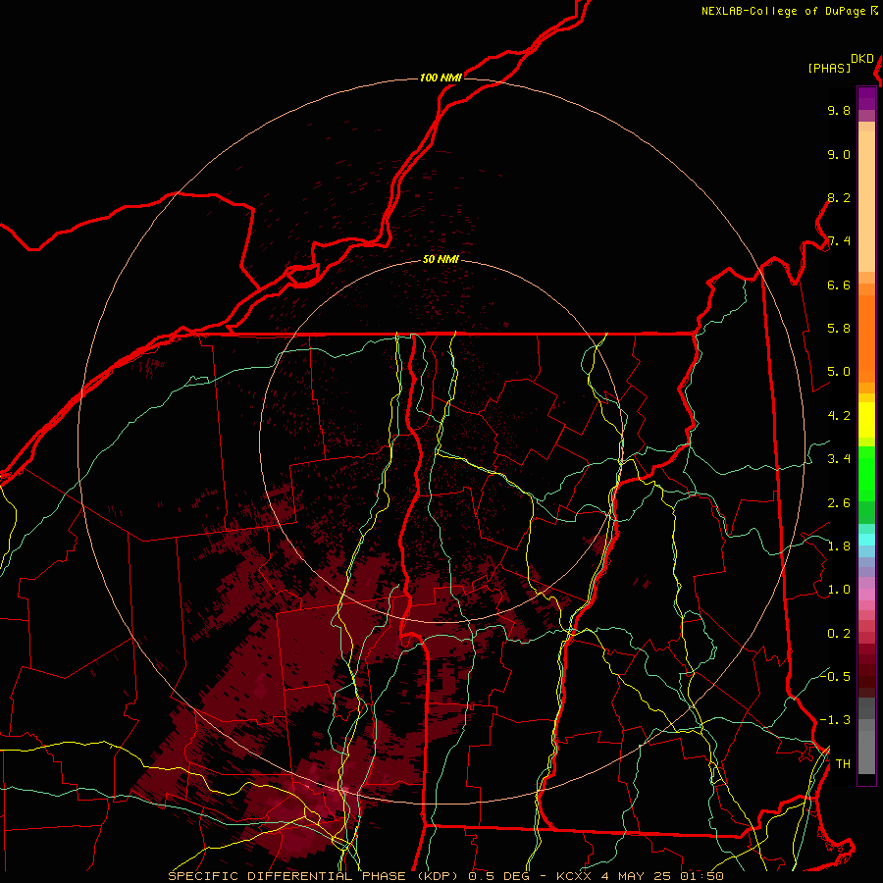Click the 2.6 value on the color scale

pos(839,503)
